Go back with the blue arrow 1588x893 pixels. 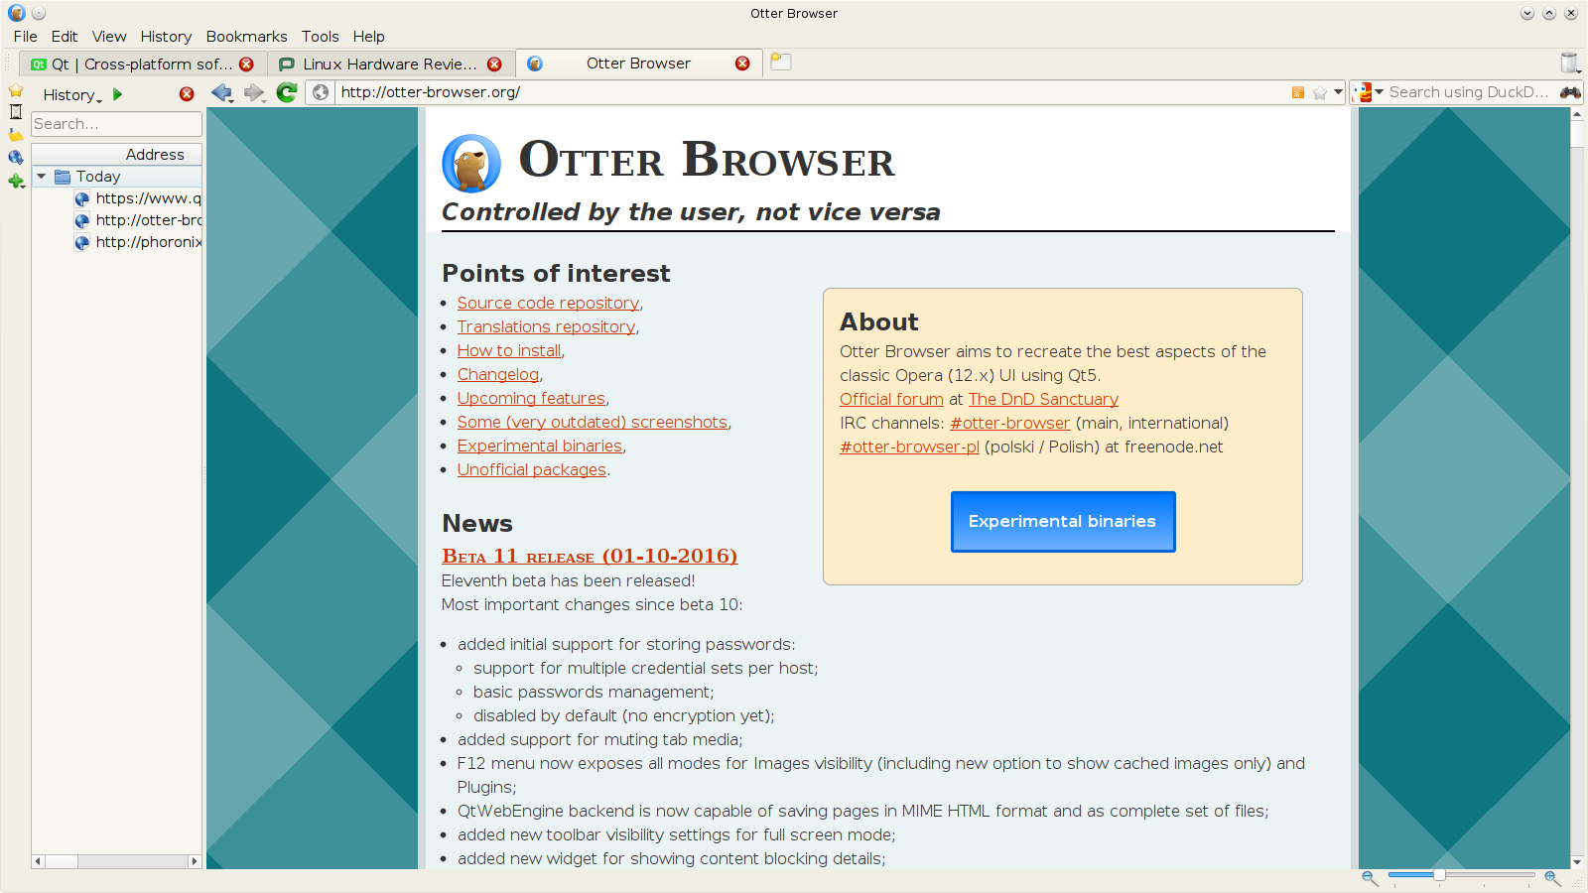pos(221,92)
